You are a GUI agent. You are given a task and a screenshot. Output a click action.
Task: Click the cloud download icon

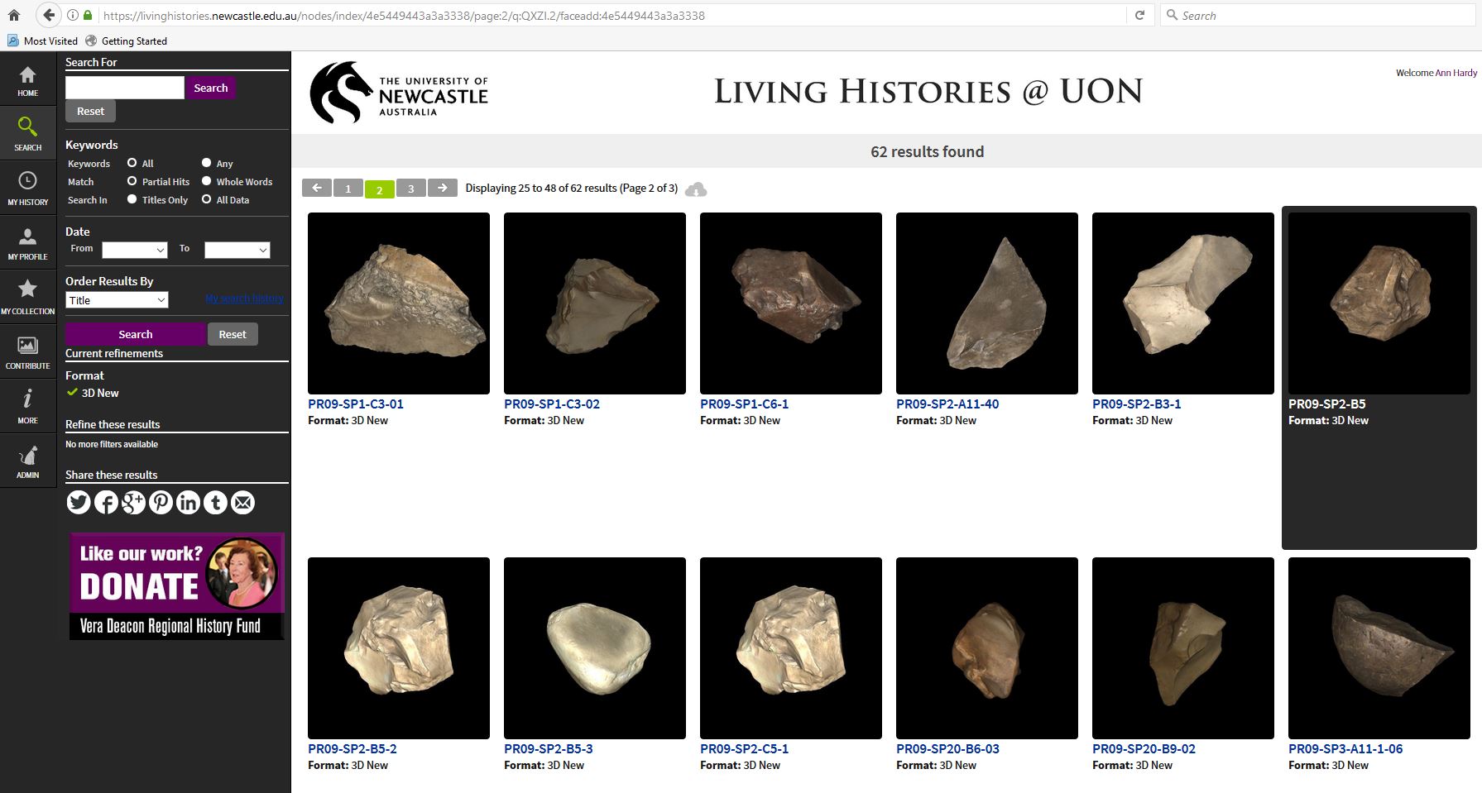coord(697,189)
